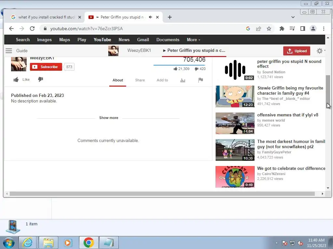Open the Extensions puzzle icon
333x249 pixels.
click(282, 29)
